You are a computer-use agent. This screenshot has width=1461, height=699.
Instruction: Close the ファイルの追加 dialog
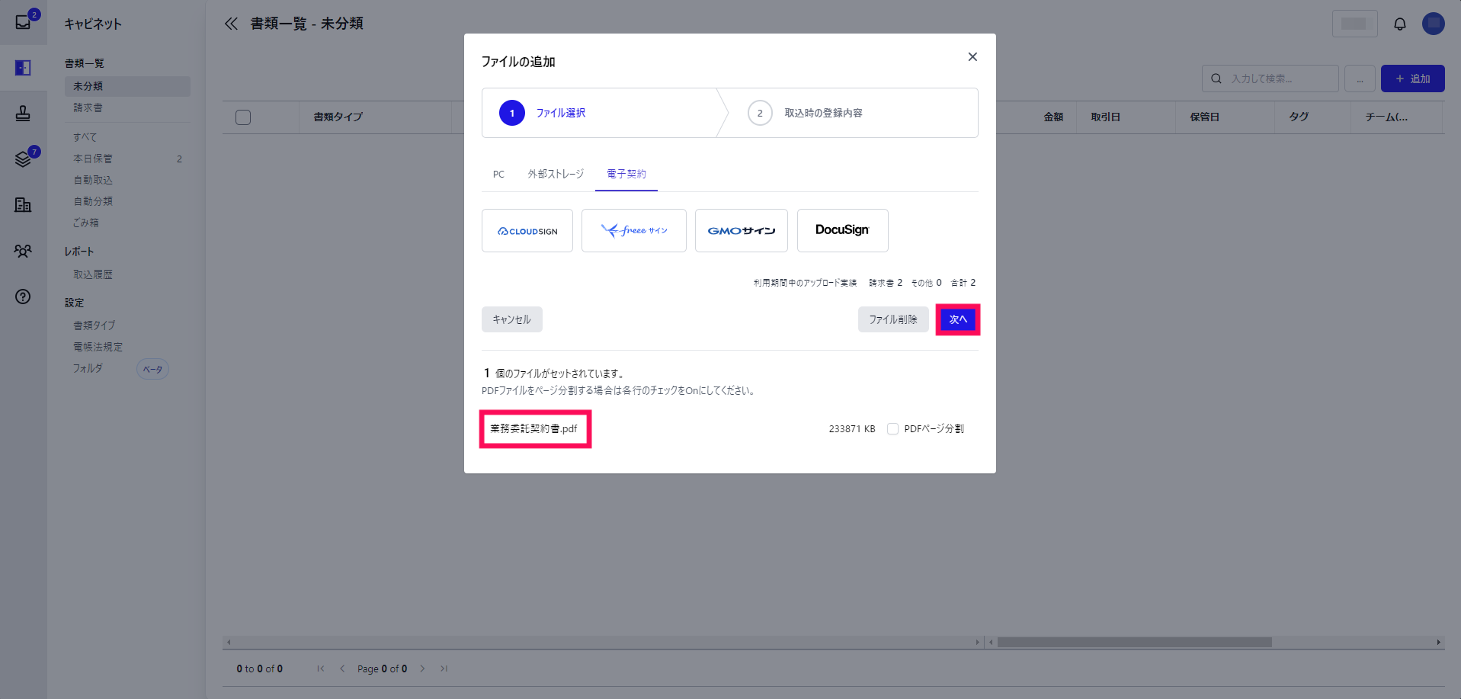click(972, 56)
